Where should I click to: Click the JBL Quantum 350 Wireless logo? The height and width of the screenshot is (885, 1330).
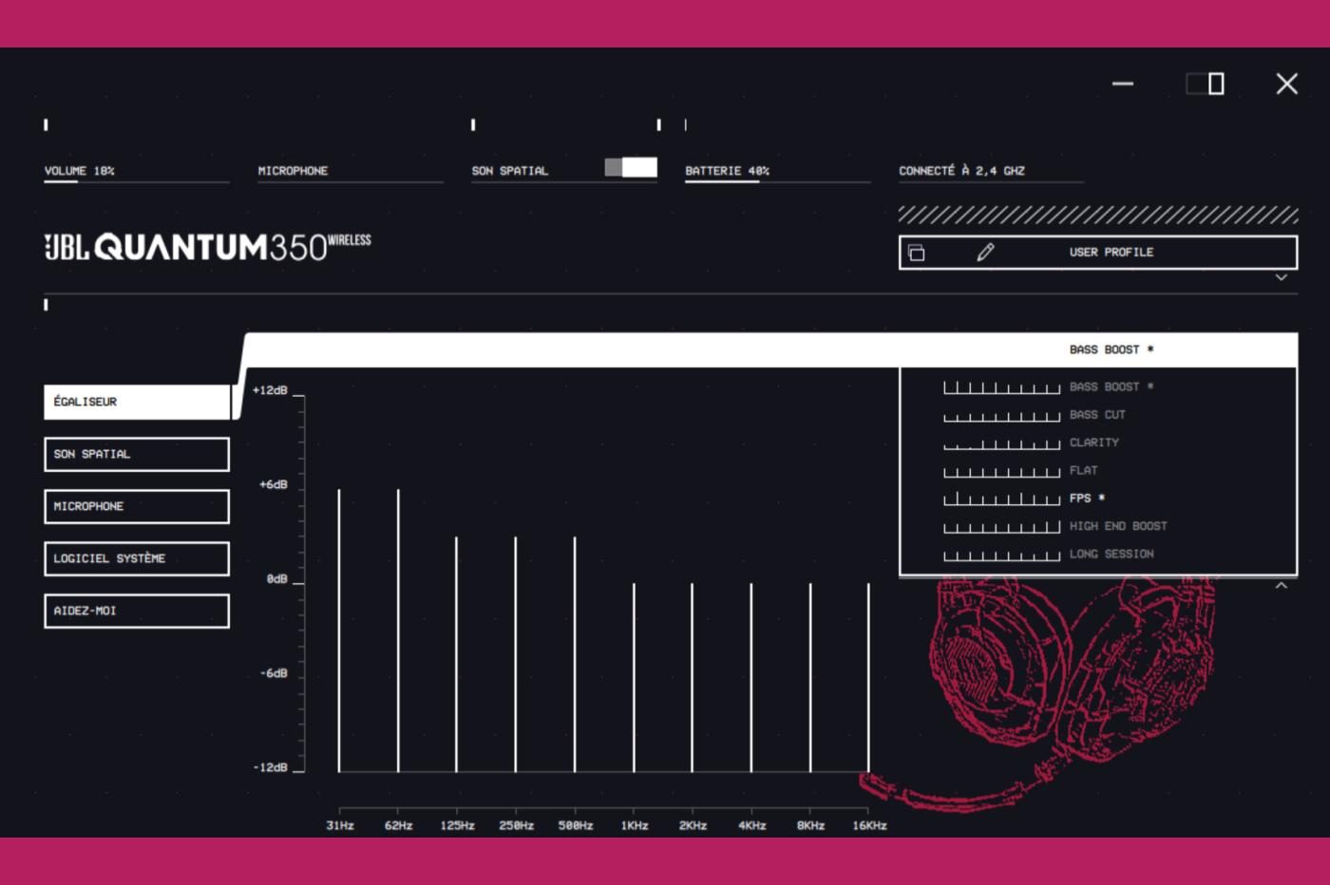coord(208,246)
